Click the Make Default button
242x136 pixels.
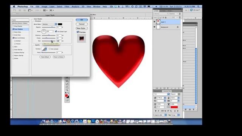click(45, 57)
